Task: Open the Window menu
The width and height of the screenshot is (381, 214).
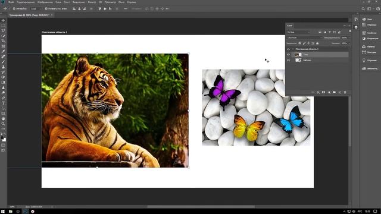Action: point(121,2)
